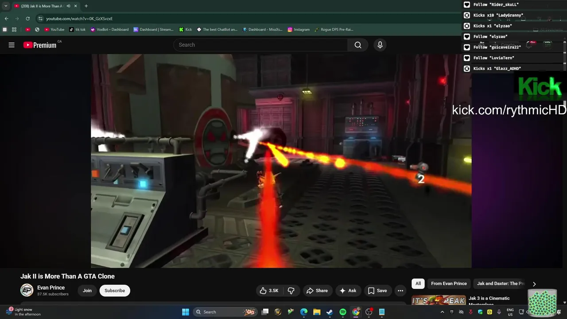
Task: Show more filter chips with arrow
Action: (534, 284)
